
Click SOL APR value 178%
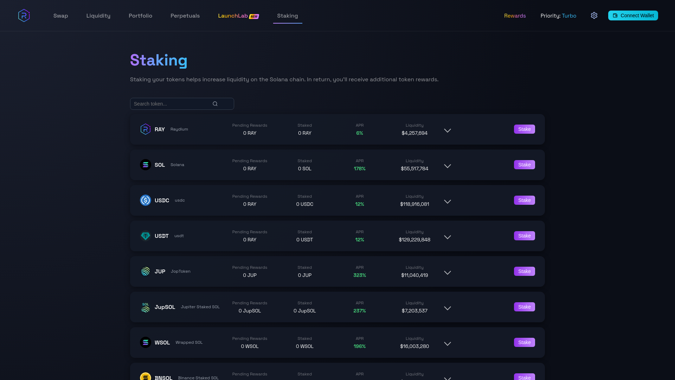tap(360, 169)
